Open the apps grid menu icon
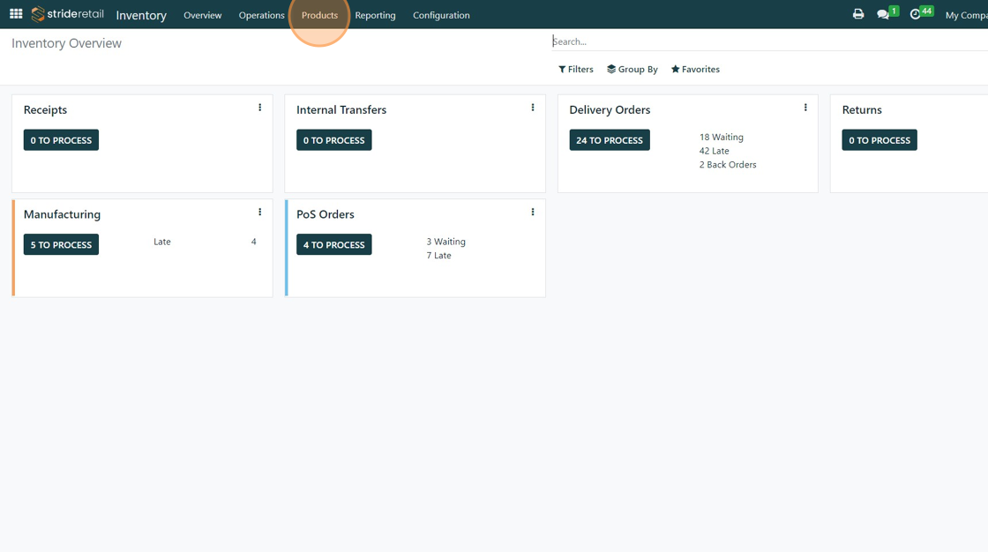This screenshot has height=552, width=988. point(16,13)
